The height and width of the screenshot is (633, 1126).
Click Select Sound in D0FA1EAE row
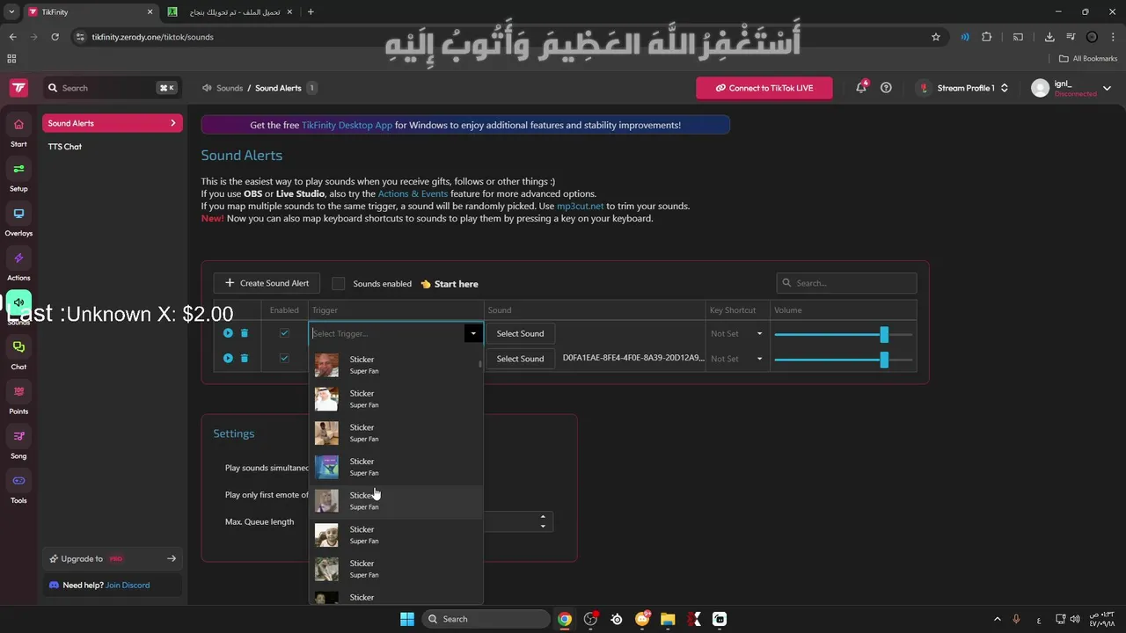(x=520, y=358)
